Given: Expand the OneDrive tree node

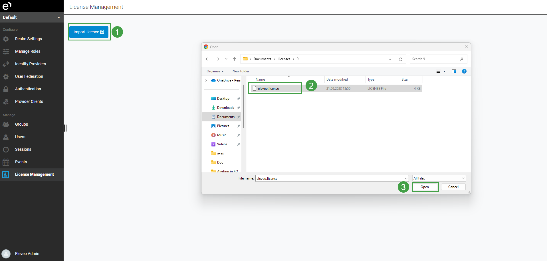Looking at the screenshot, I should tap(206, 81).
